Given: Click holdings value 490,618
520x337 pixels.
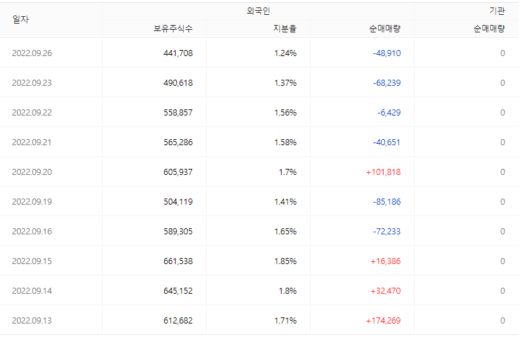Looking at the screenshot, I should (178, 82).
